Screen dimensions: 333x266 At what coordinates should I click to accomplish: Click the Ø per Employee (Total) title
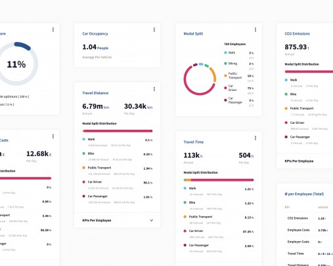(304, 194)
